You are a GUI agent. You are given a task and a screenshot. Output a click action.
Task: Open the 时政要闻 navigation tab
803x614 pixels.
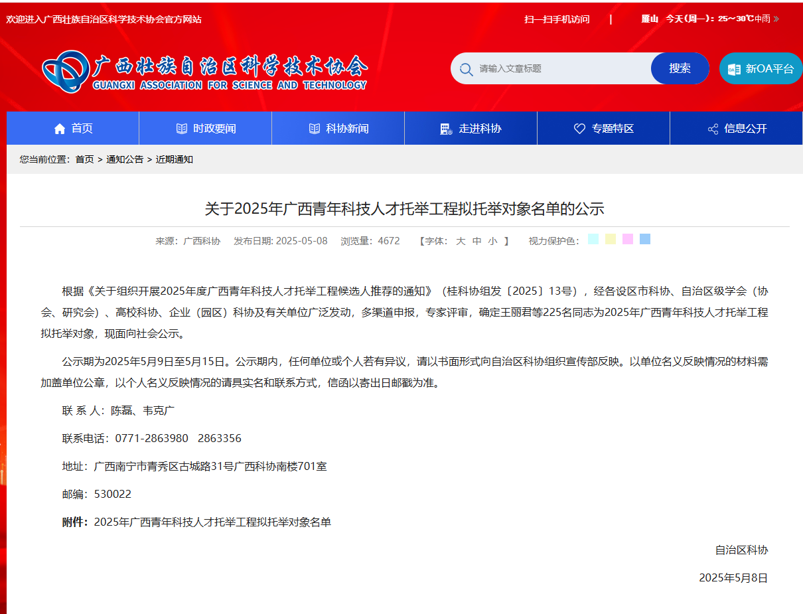click(x=206, y=128)
